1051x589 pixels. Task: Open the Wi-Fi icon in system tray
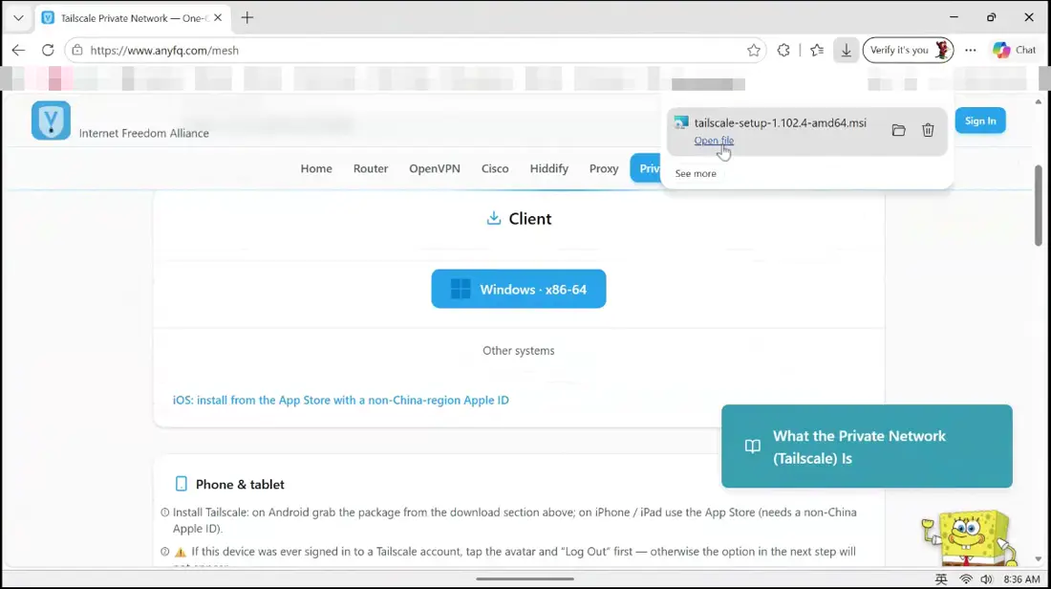click(965, 578)
